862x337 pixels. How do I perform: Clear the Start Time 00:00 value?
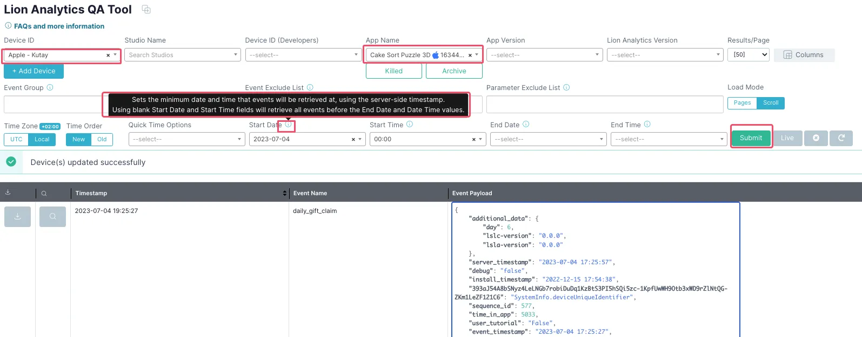pos(474,140)
